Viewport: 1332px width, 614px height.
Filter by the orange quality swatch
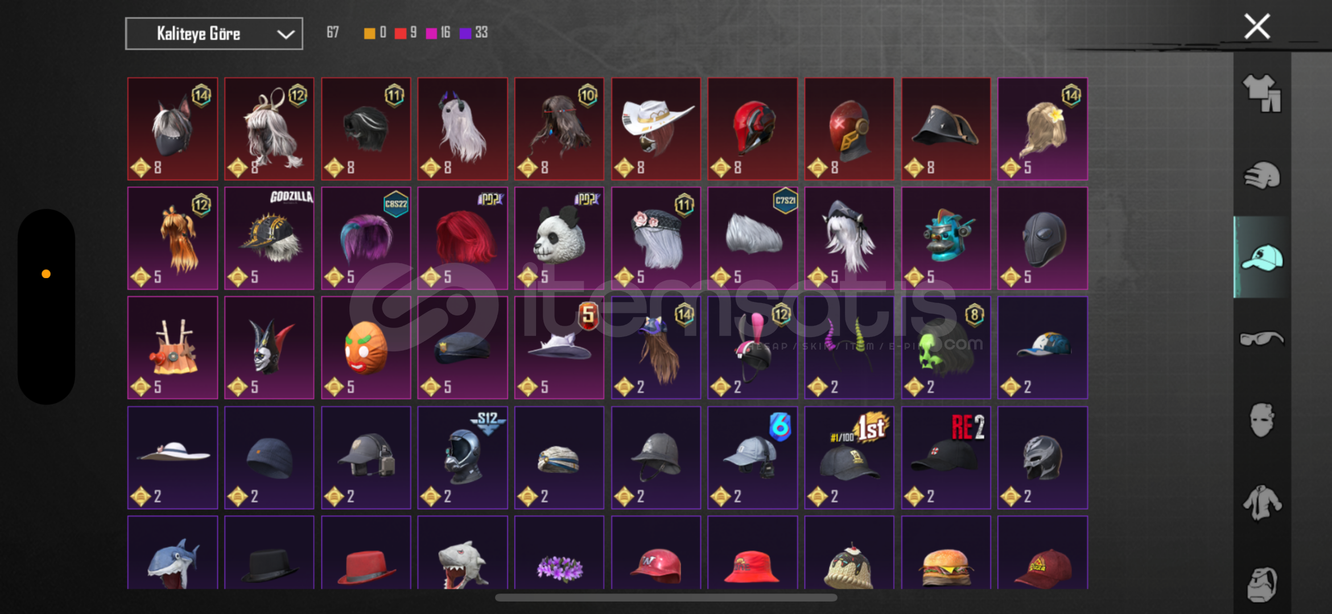click(369, 33)
